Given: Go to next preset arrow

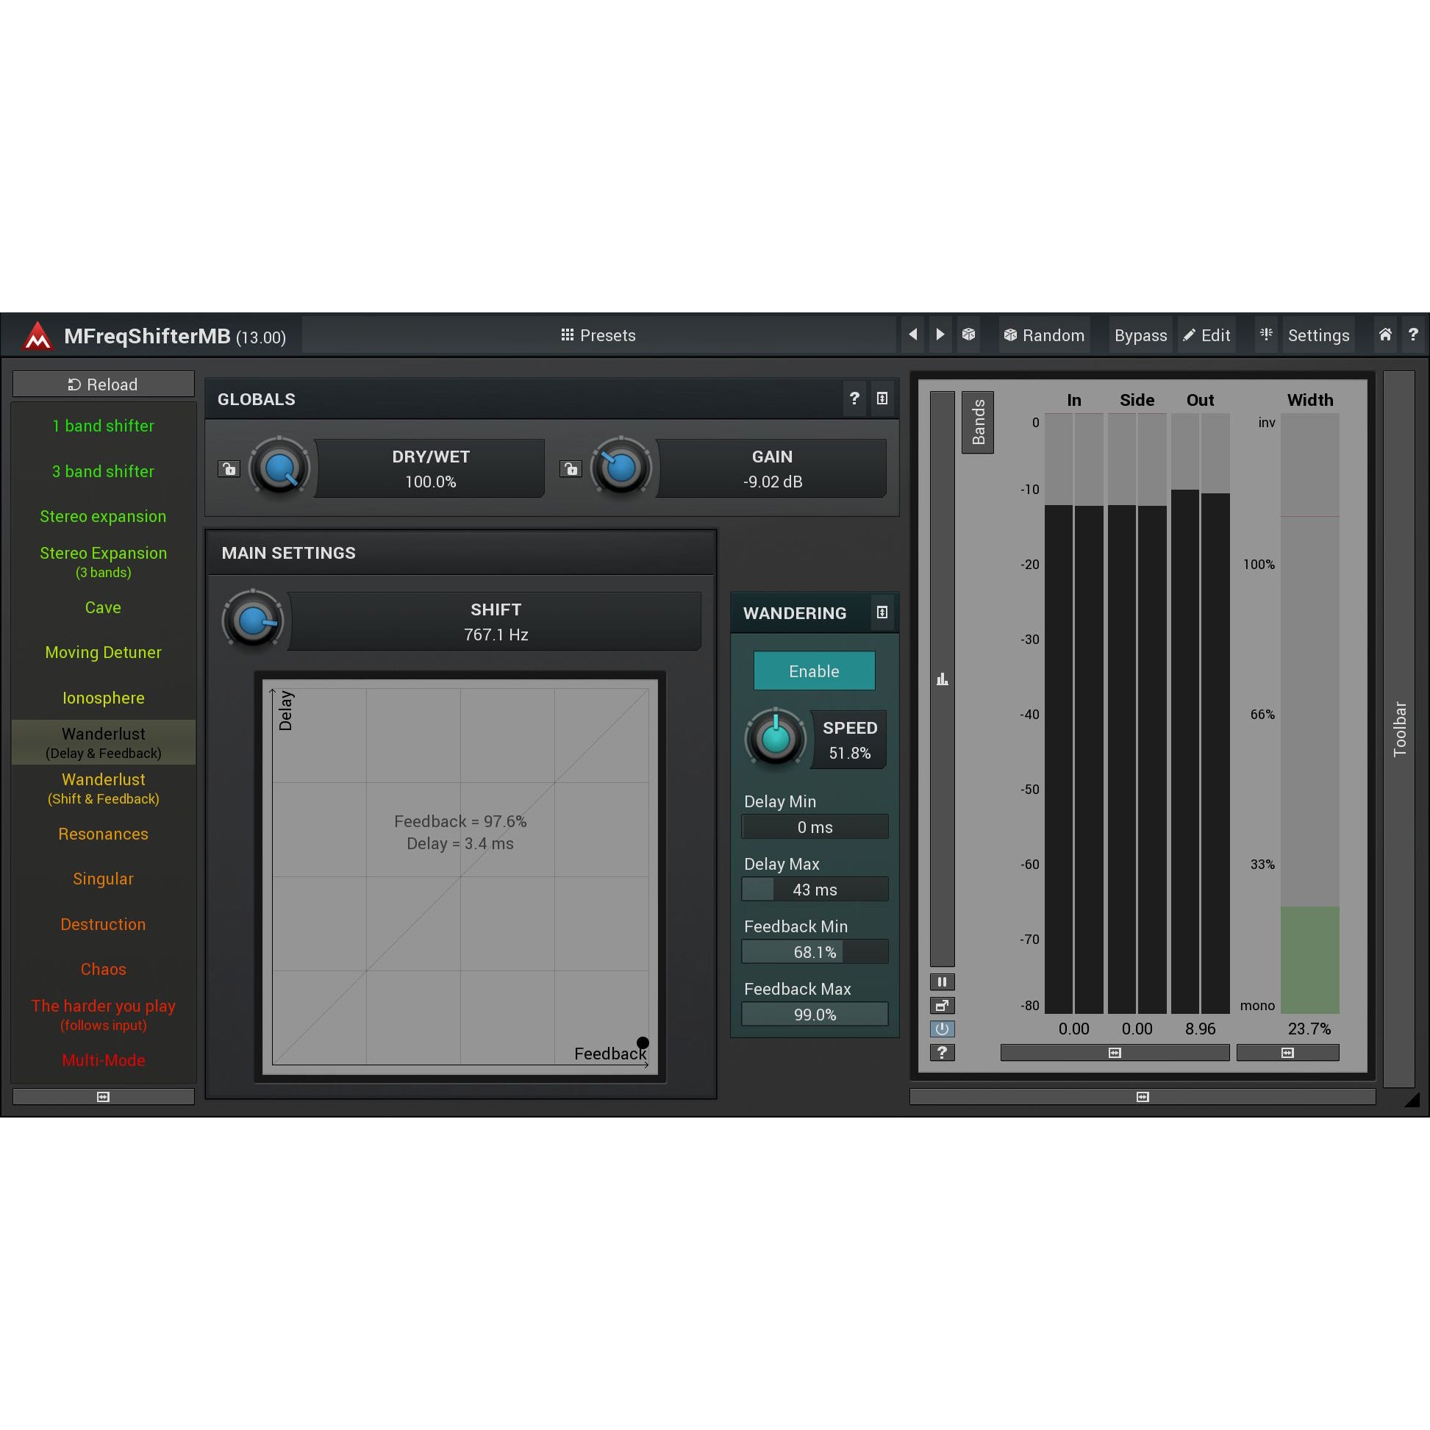Looking at the screenshot, I should point(940,335).
